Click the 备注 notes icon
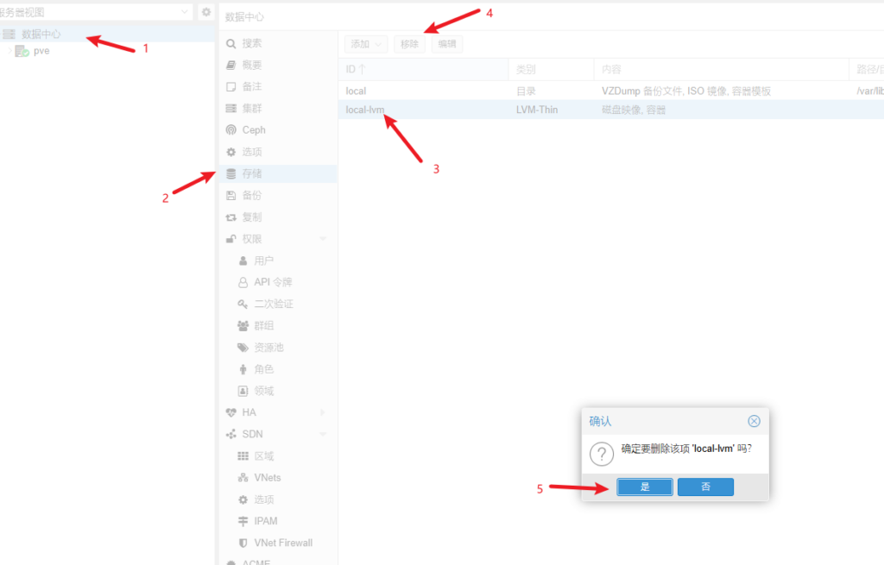The image size is (884, 565). point(230,86)
